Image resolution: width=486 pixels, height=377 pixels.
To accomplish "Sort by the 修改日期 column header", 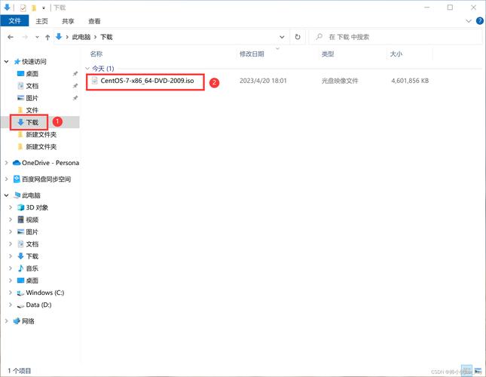I will [x=252, y=54].
